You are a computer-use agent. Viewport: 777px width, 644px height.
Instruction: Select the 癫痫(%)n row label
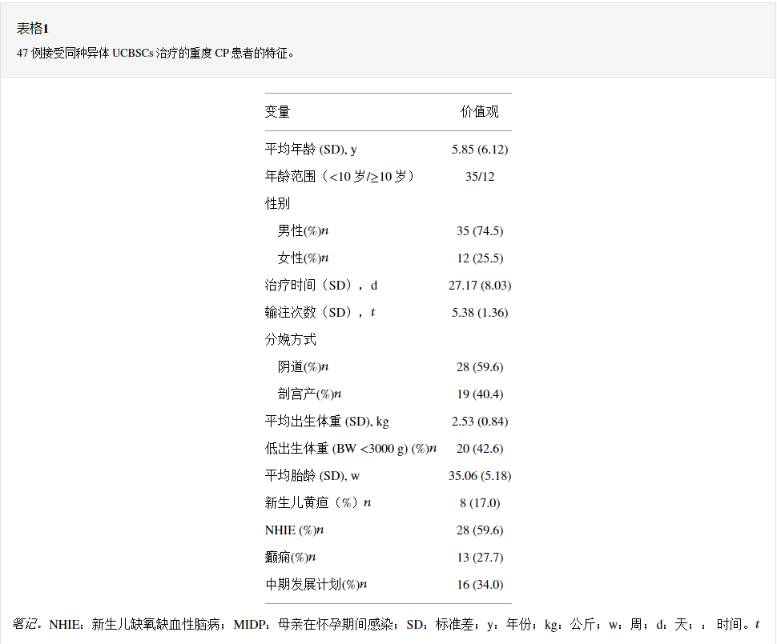[x=290, y=558]
